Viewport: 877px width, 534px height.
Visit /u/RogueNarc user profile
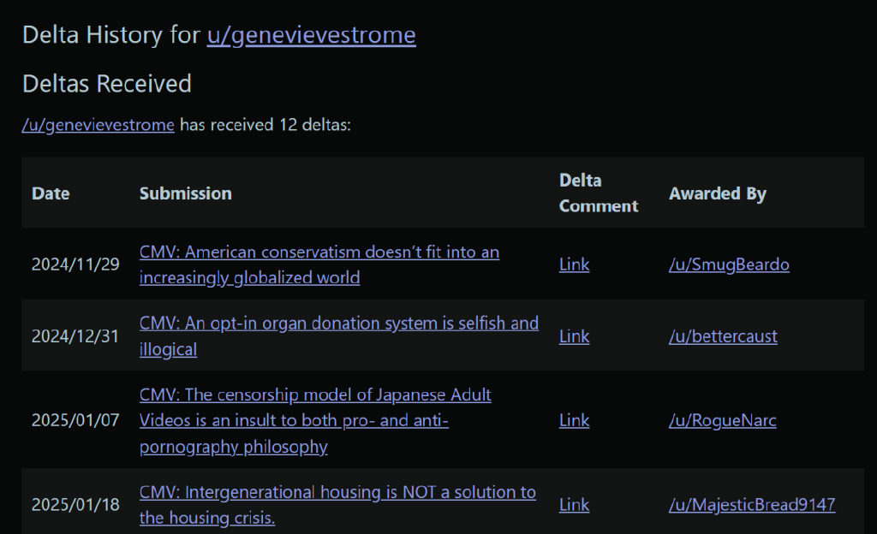pos(722,420)
